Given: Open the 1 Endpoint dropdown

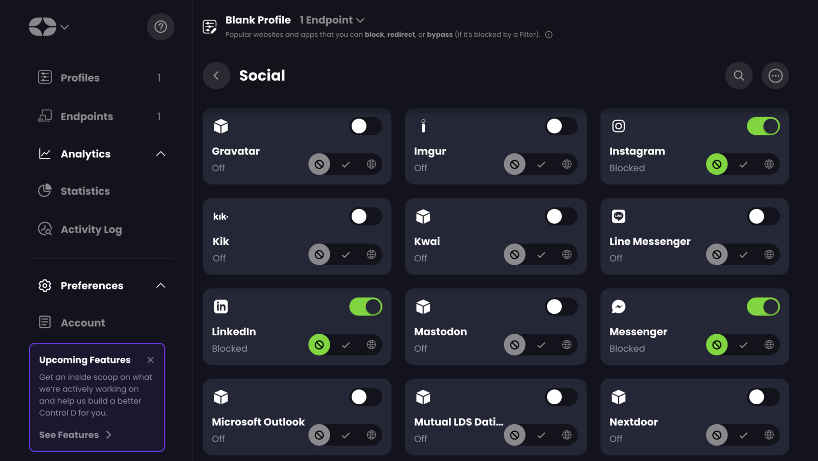Looking at the screenshot, I should coord(331,20).
